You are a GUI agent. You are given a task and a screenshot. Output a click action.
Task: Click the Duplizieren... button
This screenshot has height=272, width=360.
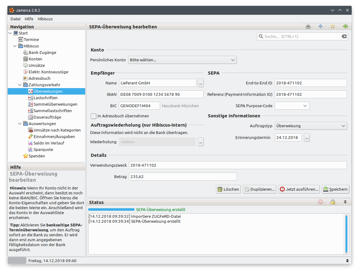259,189
